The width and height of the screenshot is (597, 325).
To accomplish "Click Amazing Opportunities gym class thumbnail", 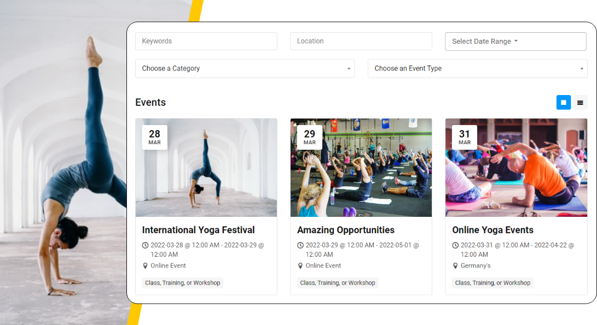I will coord(361,168).
